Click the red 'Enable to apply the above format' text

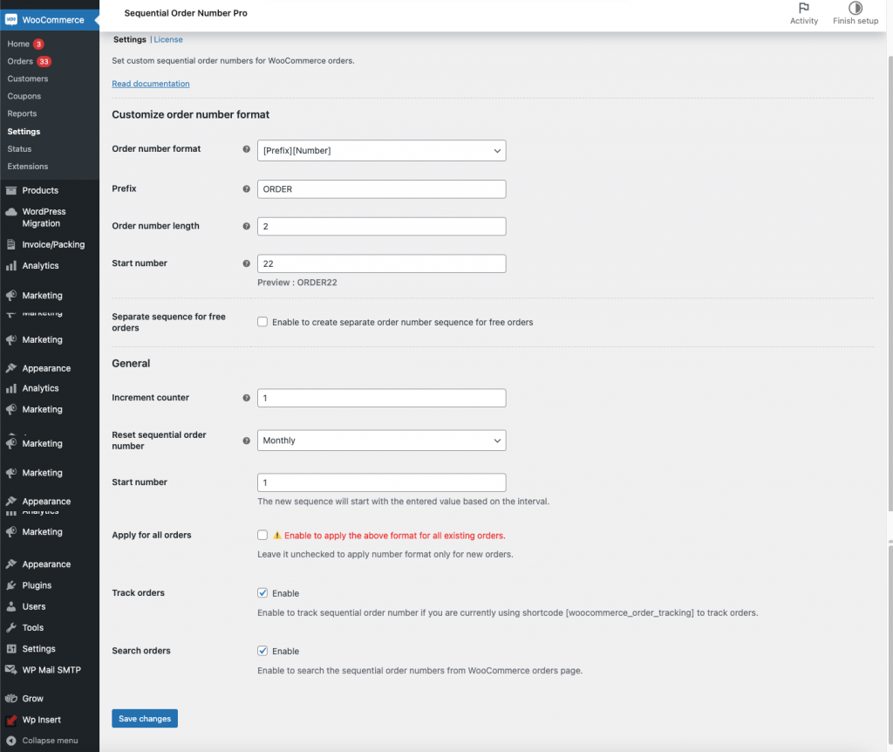coord(395,536)
